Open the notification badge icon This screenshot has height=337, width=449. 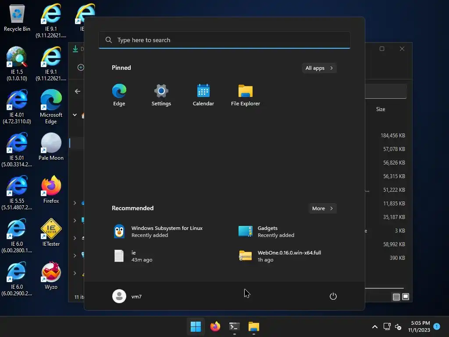click(437, 326)
